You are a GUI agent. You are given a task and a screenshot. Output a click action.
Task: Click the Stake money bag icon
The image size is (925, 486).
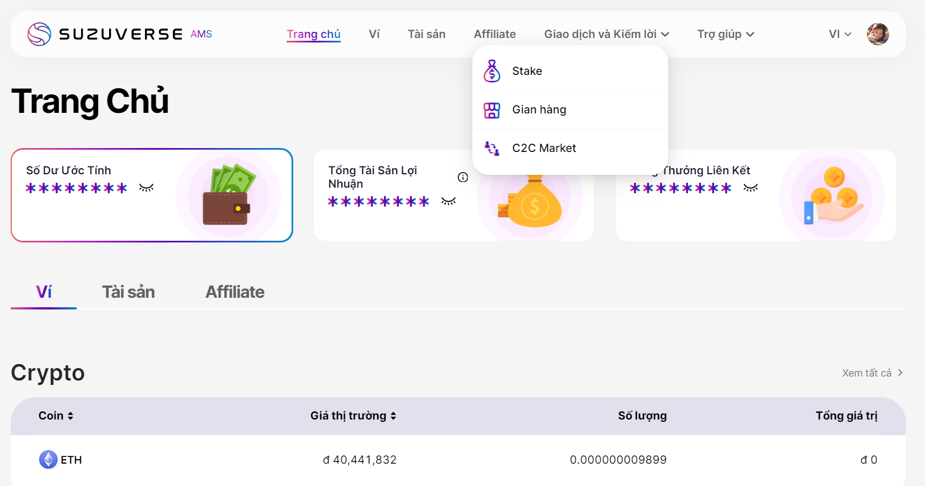pos(492,71)
